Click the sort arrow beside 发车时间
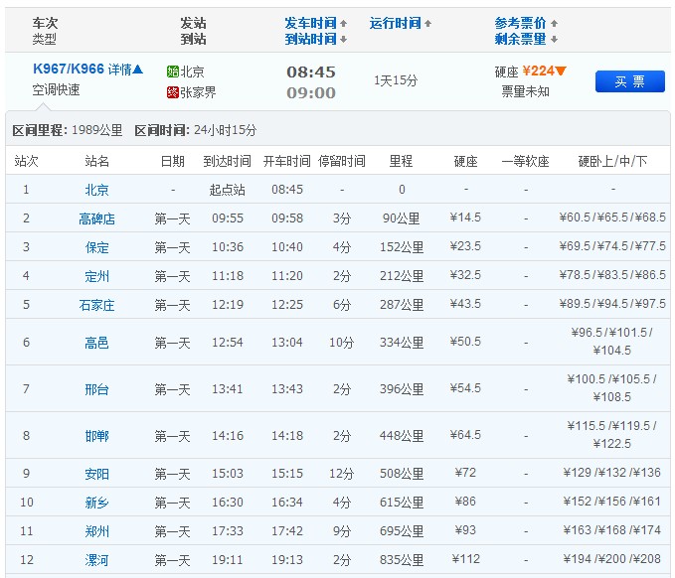 click(x=344, y=23)
